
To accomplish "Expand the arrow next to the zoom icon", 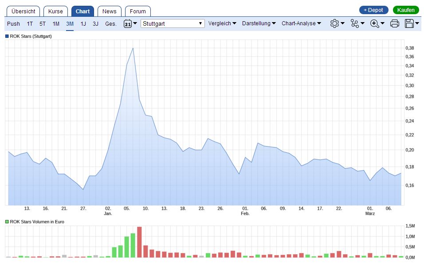I will [383, 23].
